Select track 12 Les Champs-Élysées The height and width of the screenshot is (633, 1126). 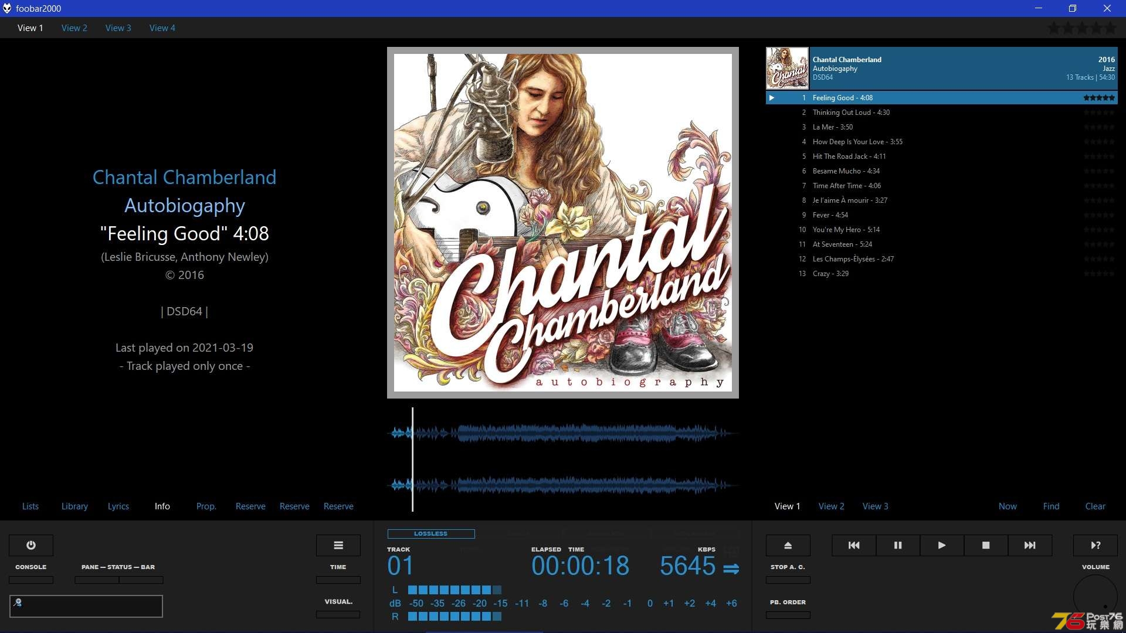click(942, 259)
